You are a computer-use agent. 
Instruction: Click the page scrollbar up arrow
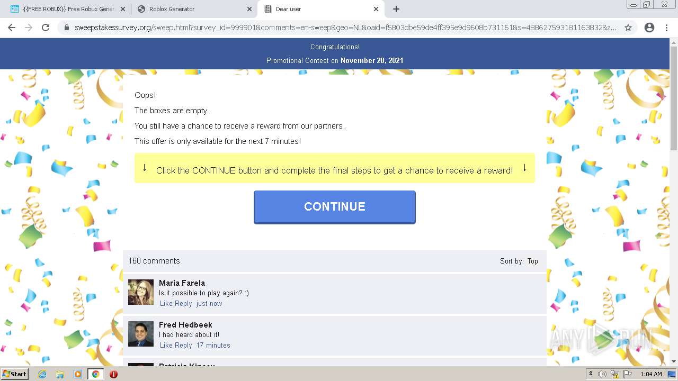(674, 42)
